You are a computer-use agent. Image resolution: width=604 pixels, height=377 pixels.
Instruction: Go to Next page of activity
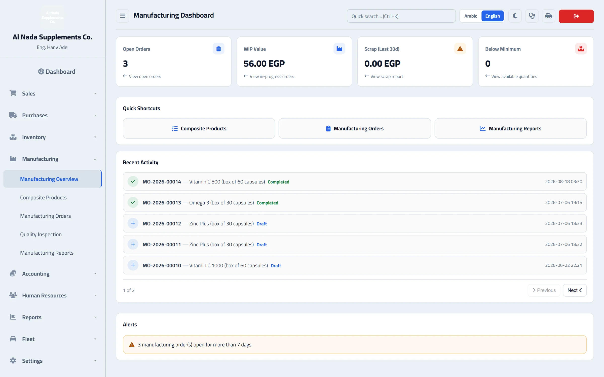[x=575, y=290]
